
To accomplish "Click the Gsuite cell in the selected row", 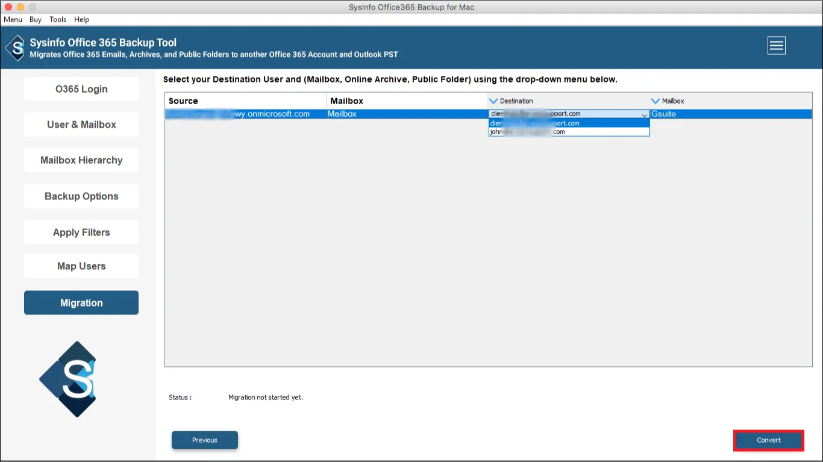I will coord(731,114).
